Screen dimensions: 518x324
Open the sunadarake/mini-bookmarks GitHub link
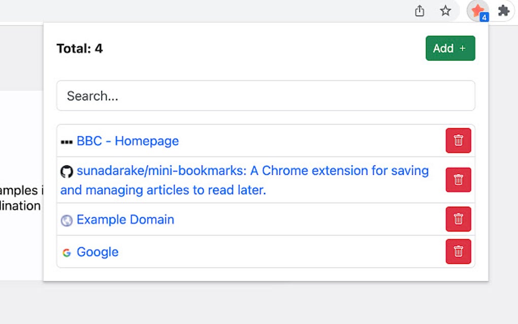tap(252, 171)
